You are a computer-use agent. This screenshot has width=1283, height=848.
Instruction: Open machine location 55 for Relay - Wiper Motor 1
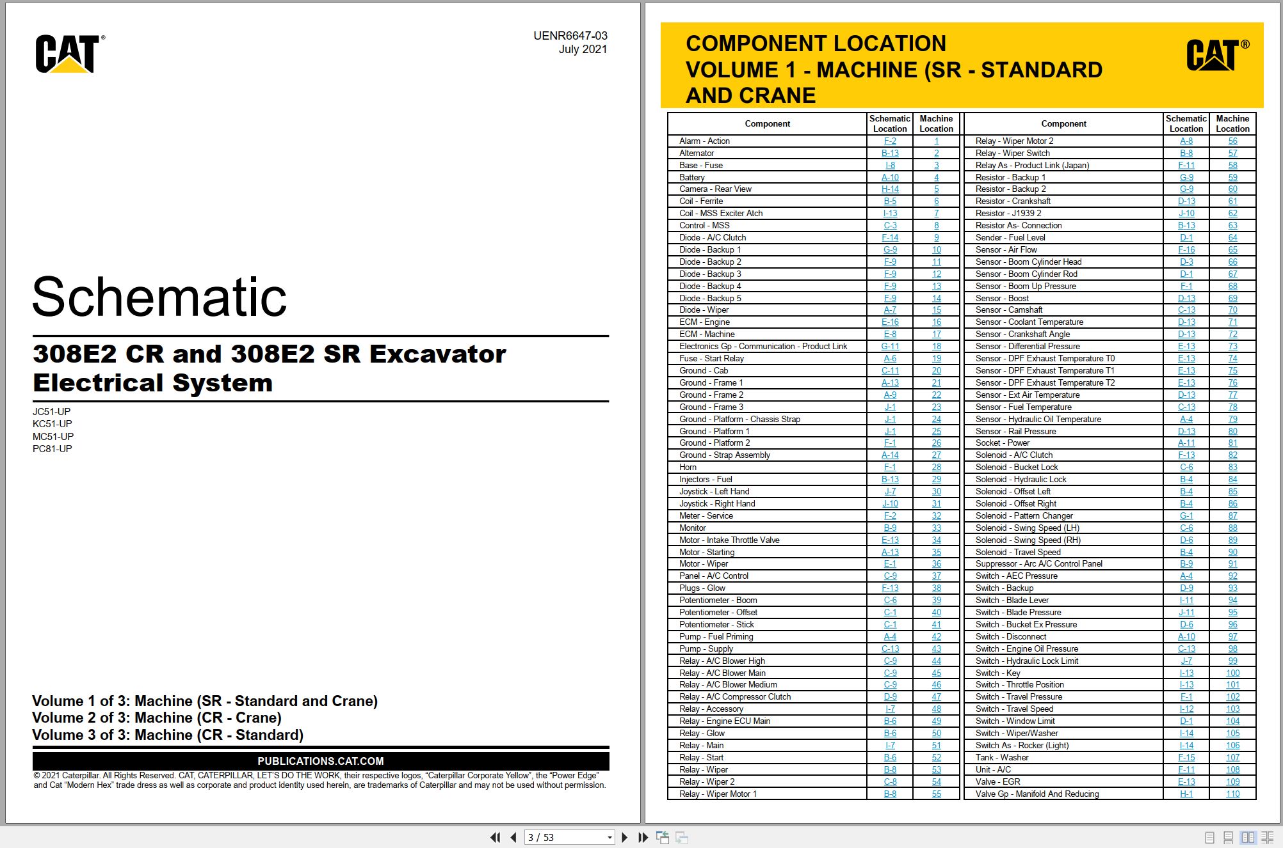(936, 794)
